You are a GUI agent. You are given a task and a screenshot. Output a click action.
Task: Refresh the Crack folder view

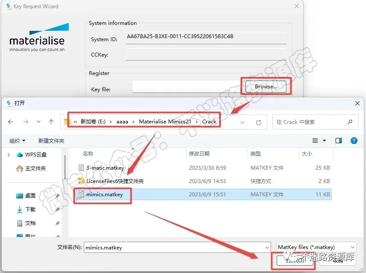(x=259, y=122)
